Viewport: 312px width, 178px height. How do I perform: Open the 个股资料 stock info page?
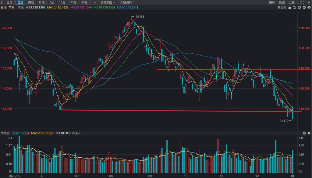pyautogui.click(x=126, y=2)
